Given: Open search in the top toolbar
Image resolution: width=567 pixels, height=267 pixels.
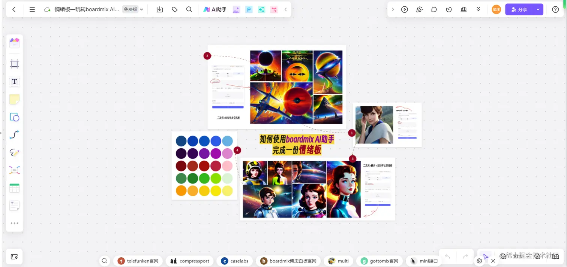Looking at the screenshot, I should coord(189,10).
